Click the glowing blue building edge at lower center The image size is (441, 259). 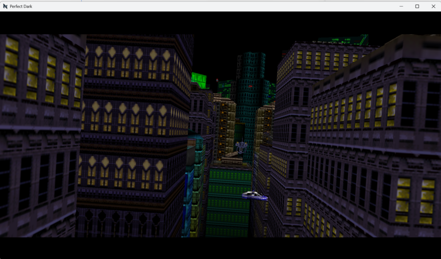[188, 196]
